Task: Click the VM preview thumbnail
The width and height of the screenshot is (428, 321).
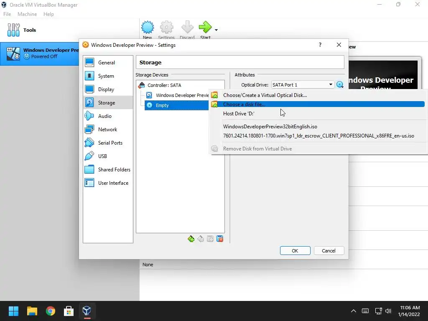Action: point(383,74)
